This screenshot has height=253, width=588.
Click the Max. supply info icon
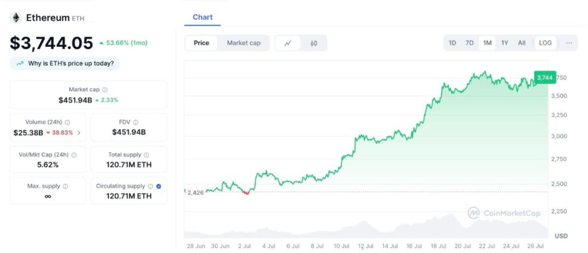point(65,187)
